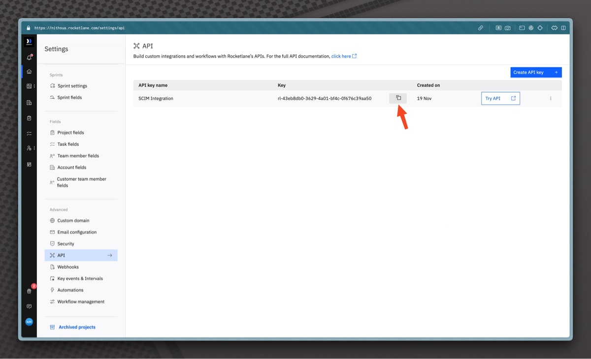This screenshot has width=591, height=359.
Task: Click the 'Created on' column header
Action: point(428,85)
